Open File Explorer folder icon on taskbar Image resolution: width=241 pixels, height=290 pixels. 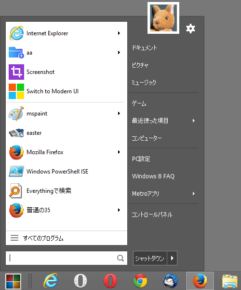[230, 281]
